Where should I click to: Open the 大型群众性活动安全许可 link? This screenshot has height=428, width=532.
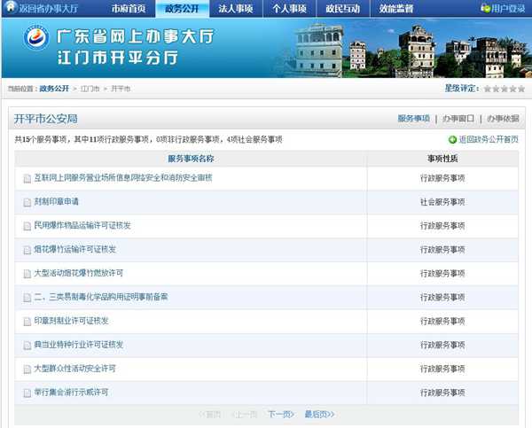pos(74,369)
